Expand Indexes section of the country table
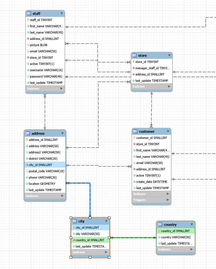This screenshot has width=216, height=269. (192, 249)
